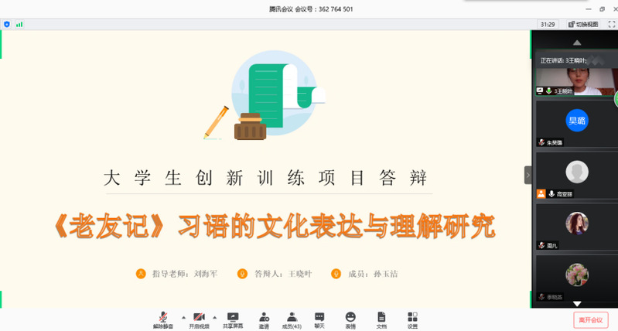
Task: Open the 成员(43) participants list
Action: 292,319
